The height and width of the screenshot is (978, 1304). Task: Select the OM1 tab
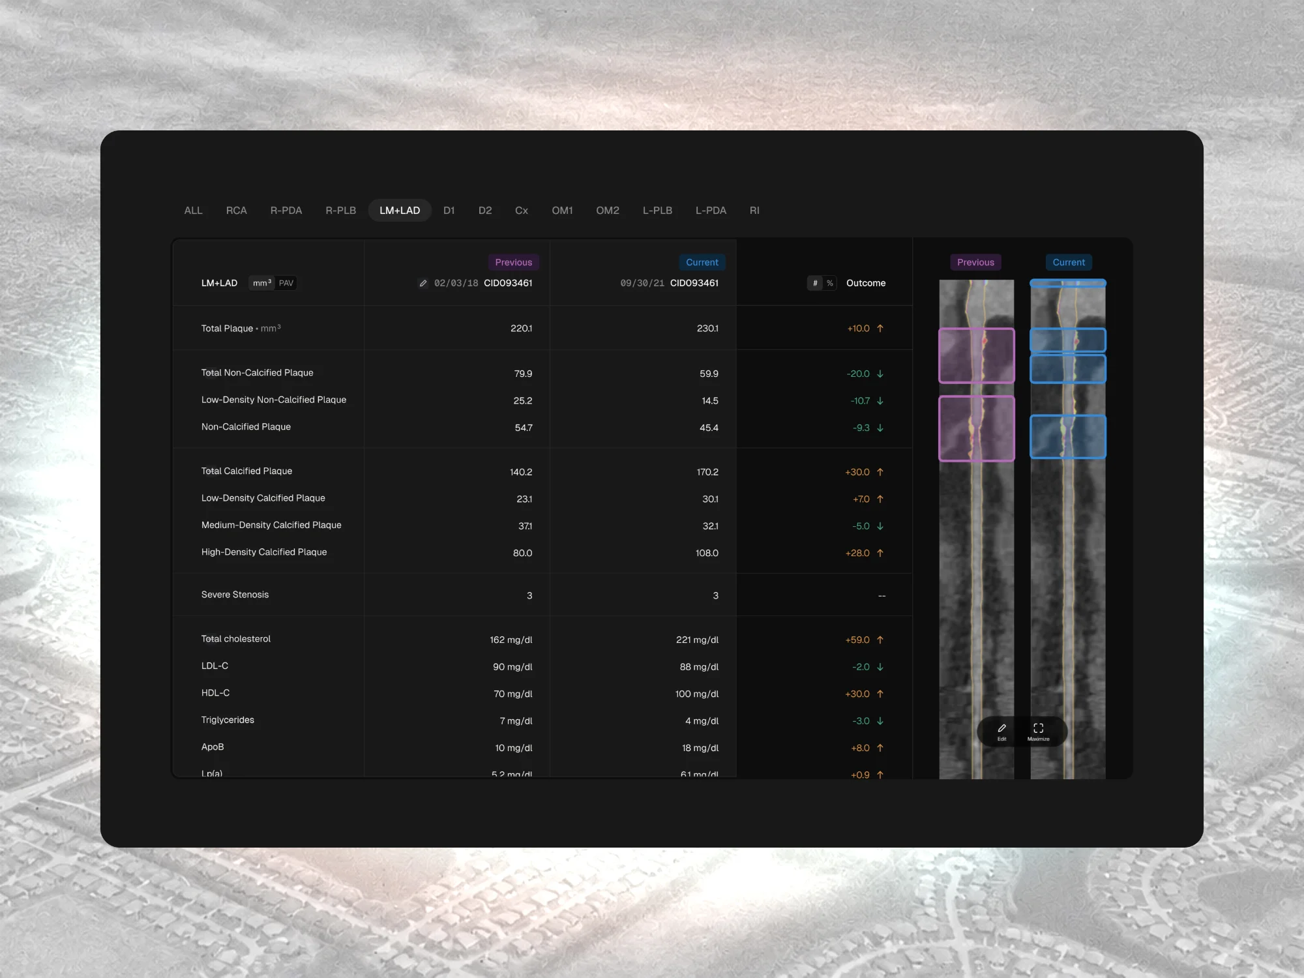[x=563, y=211]
